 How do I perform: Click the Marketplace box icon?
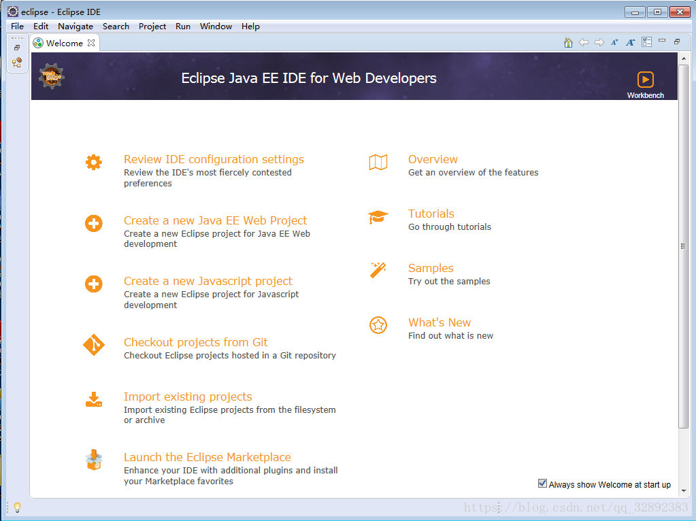coord(94,460)
